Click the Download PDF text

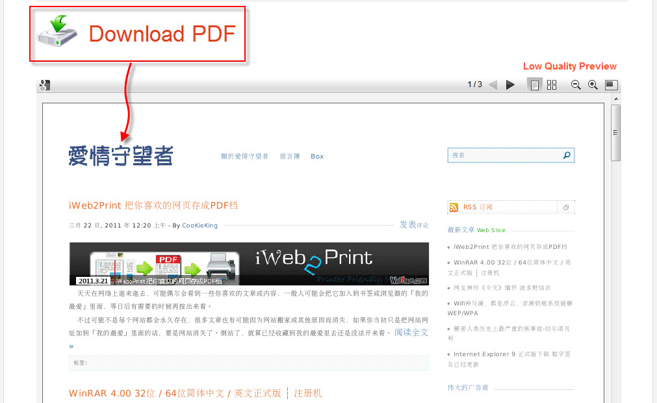[x=162, y=34]
